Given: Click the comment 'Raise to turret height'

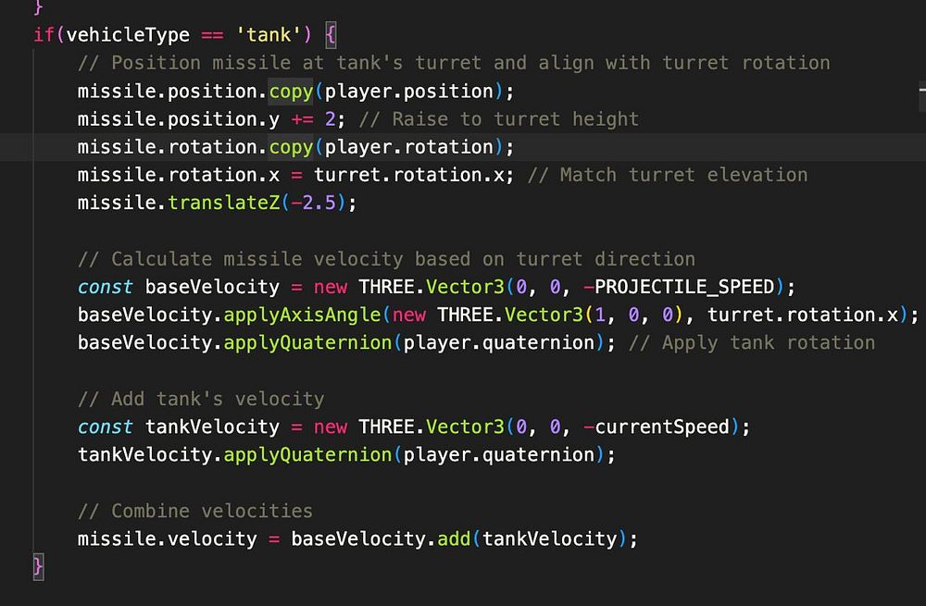Looking at the screenshot, I should tap(498, 119).
